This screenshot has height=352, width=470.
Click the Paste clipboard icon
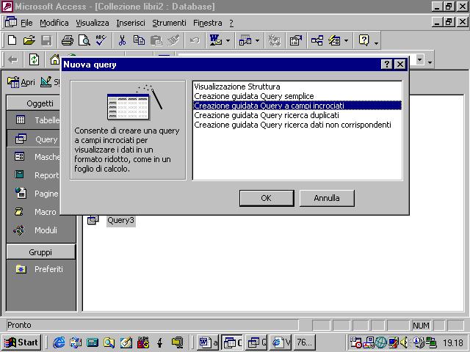point(156,40)
